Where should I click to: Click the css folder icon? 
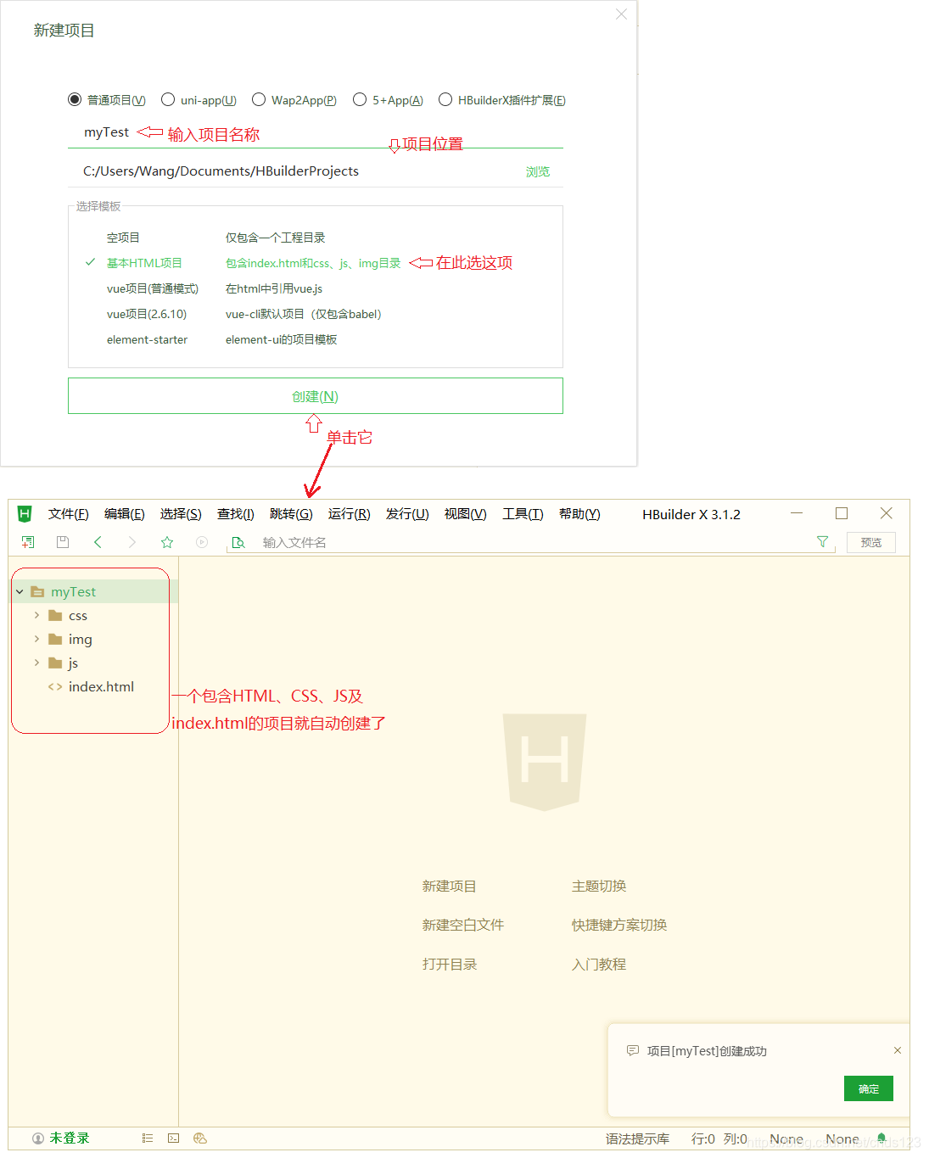[x=55, y=615]
